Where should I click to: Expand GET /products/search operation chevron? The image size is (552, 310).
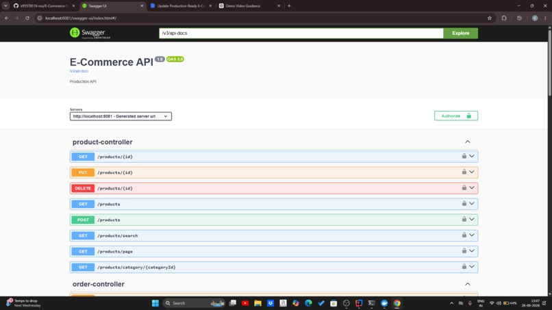click(x=472, y=235)
